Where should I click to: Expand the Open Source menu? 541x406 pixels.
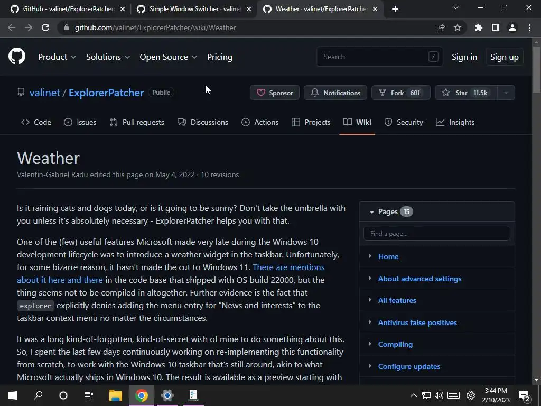click(x=169, y=57)
